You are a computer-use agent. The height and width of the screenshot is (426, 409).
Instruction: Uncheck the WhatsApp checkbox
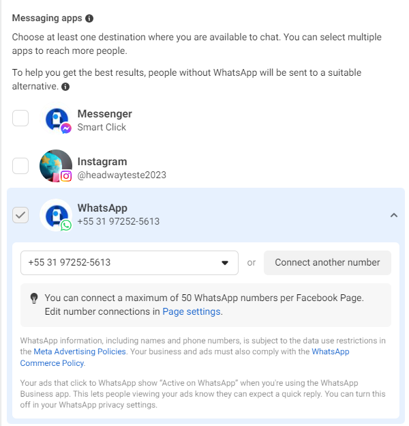pos(20,215)
